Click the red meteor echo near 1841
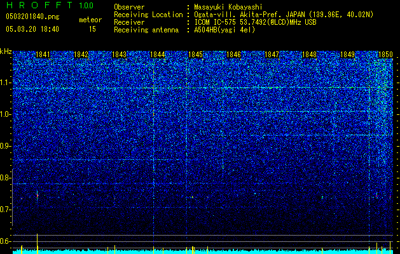 click(x=38, y=196)
